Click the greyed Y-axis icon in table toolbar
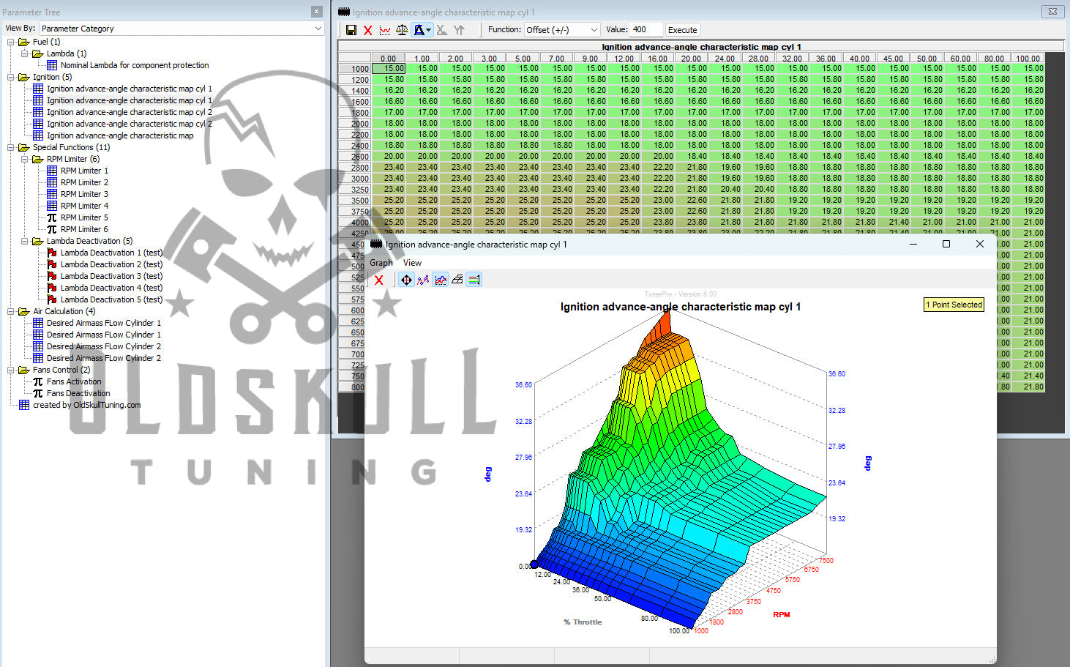 [x=459, y=30]
